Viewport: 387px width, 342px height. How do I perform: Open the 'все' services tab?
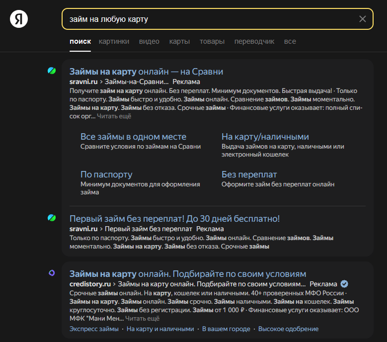pyautogui.click(x=290, y=41)
